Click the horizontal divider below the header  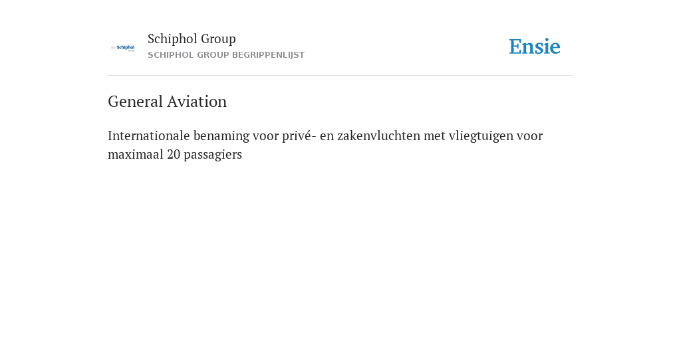pos(340,76)
